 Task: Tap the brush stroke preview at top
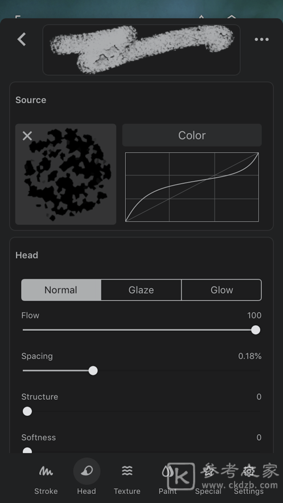pyautogui.click(x=141, y=50)
